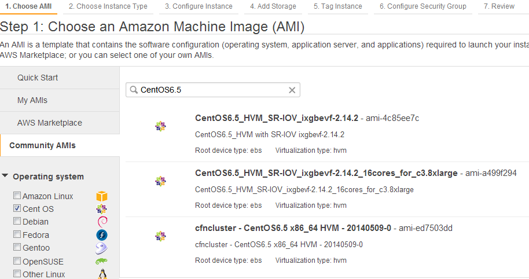Click the magnifier icon in the search box
This screenshot has width=529, height=279.
click(134, 90)
